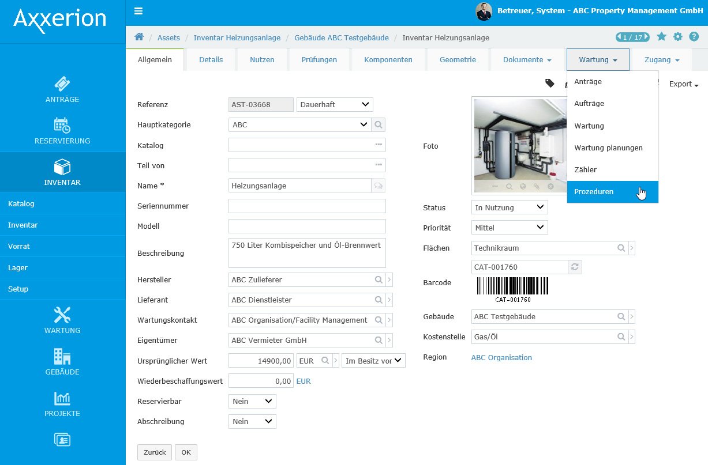Screen dimensions: 708x465
Task: Open Katalog picker ellipsis icon
Action: 379,145
